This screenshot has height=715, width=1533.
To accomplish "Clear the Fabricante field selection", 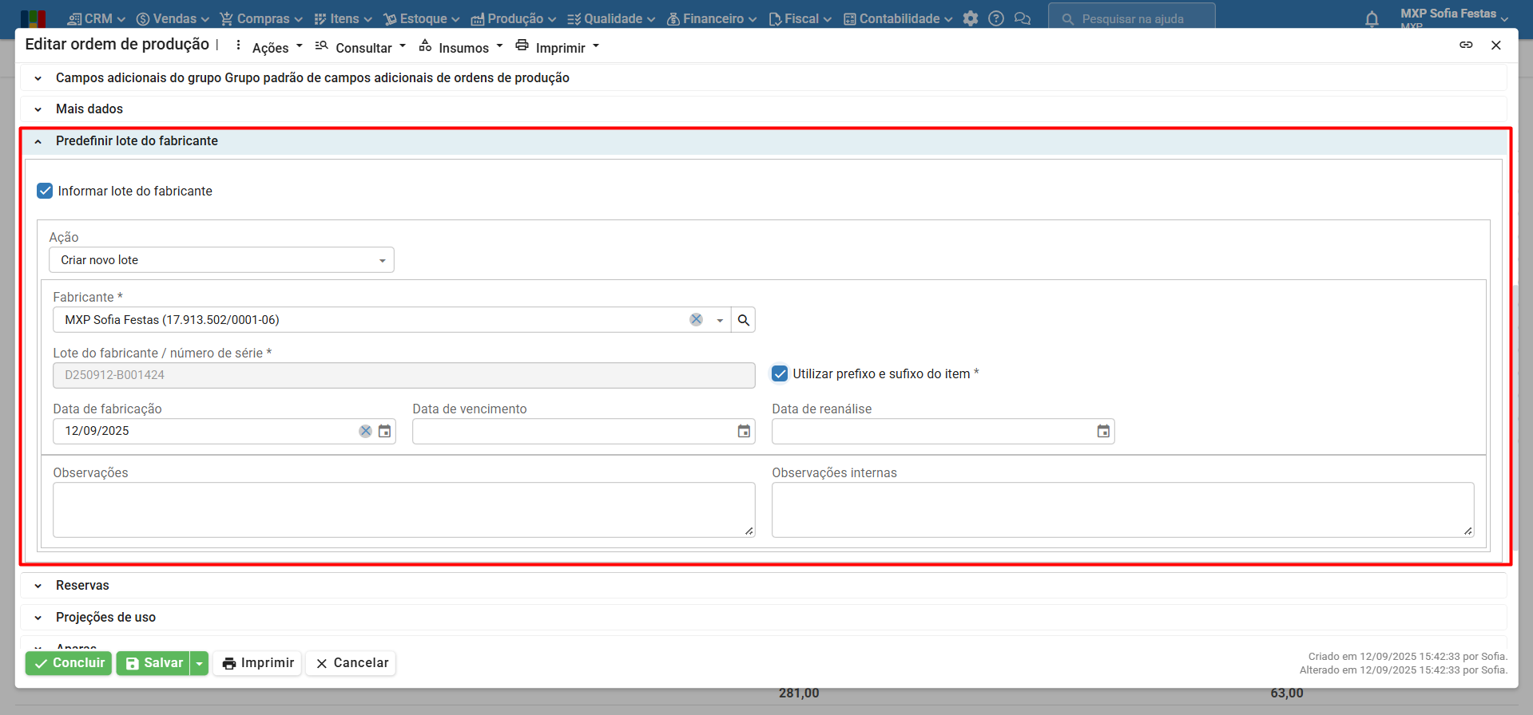I will click(697, 319).
